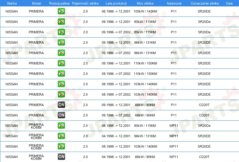Select WP11 body cell in the Kombi 103kW / 140KM row
Viewport: 239px width, 162px height.
174,146
